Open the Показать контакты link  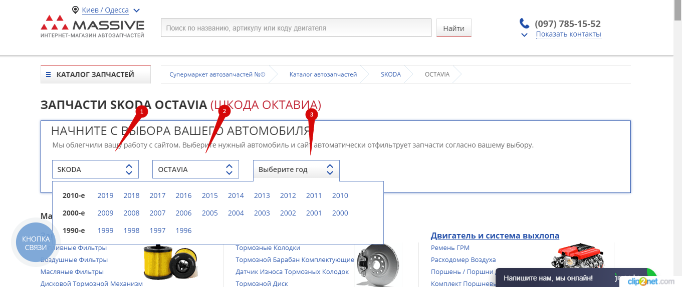point(568,34)
